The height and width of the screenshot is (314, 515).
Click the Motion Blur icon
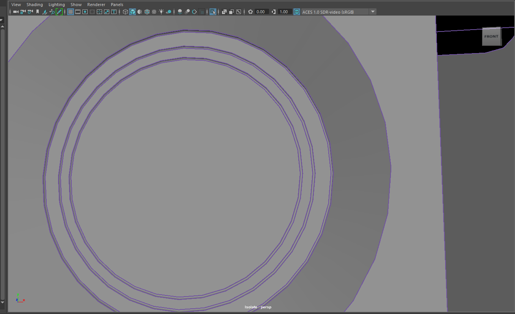[x=187, y=12]
